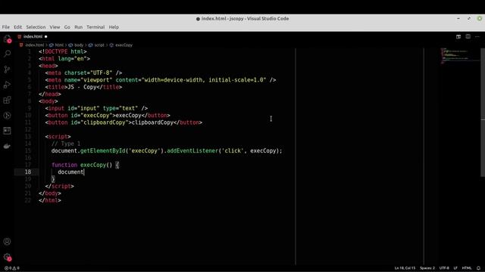The image size is (485, 272).
Task: Open the File menu
Action: coord(6,27)
